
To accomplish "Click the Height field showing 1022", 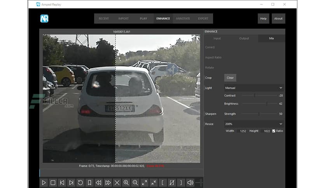I will (267, 131).
